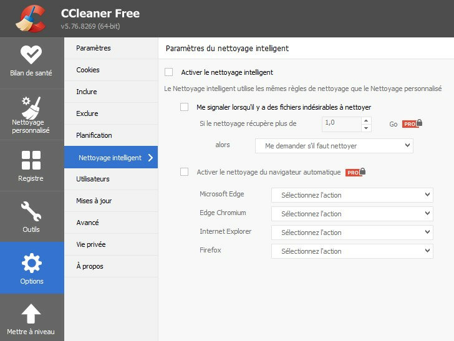Click the size threshold input field

(x=340, y=123)
